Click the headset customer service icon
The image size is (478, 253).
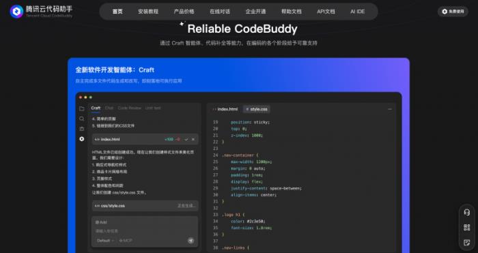(x=466, y=212)
